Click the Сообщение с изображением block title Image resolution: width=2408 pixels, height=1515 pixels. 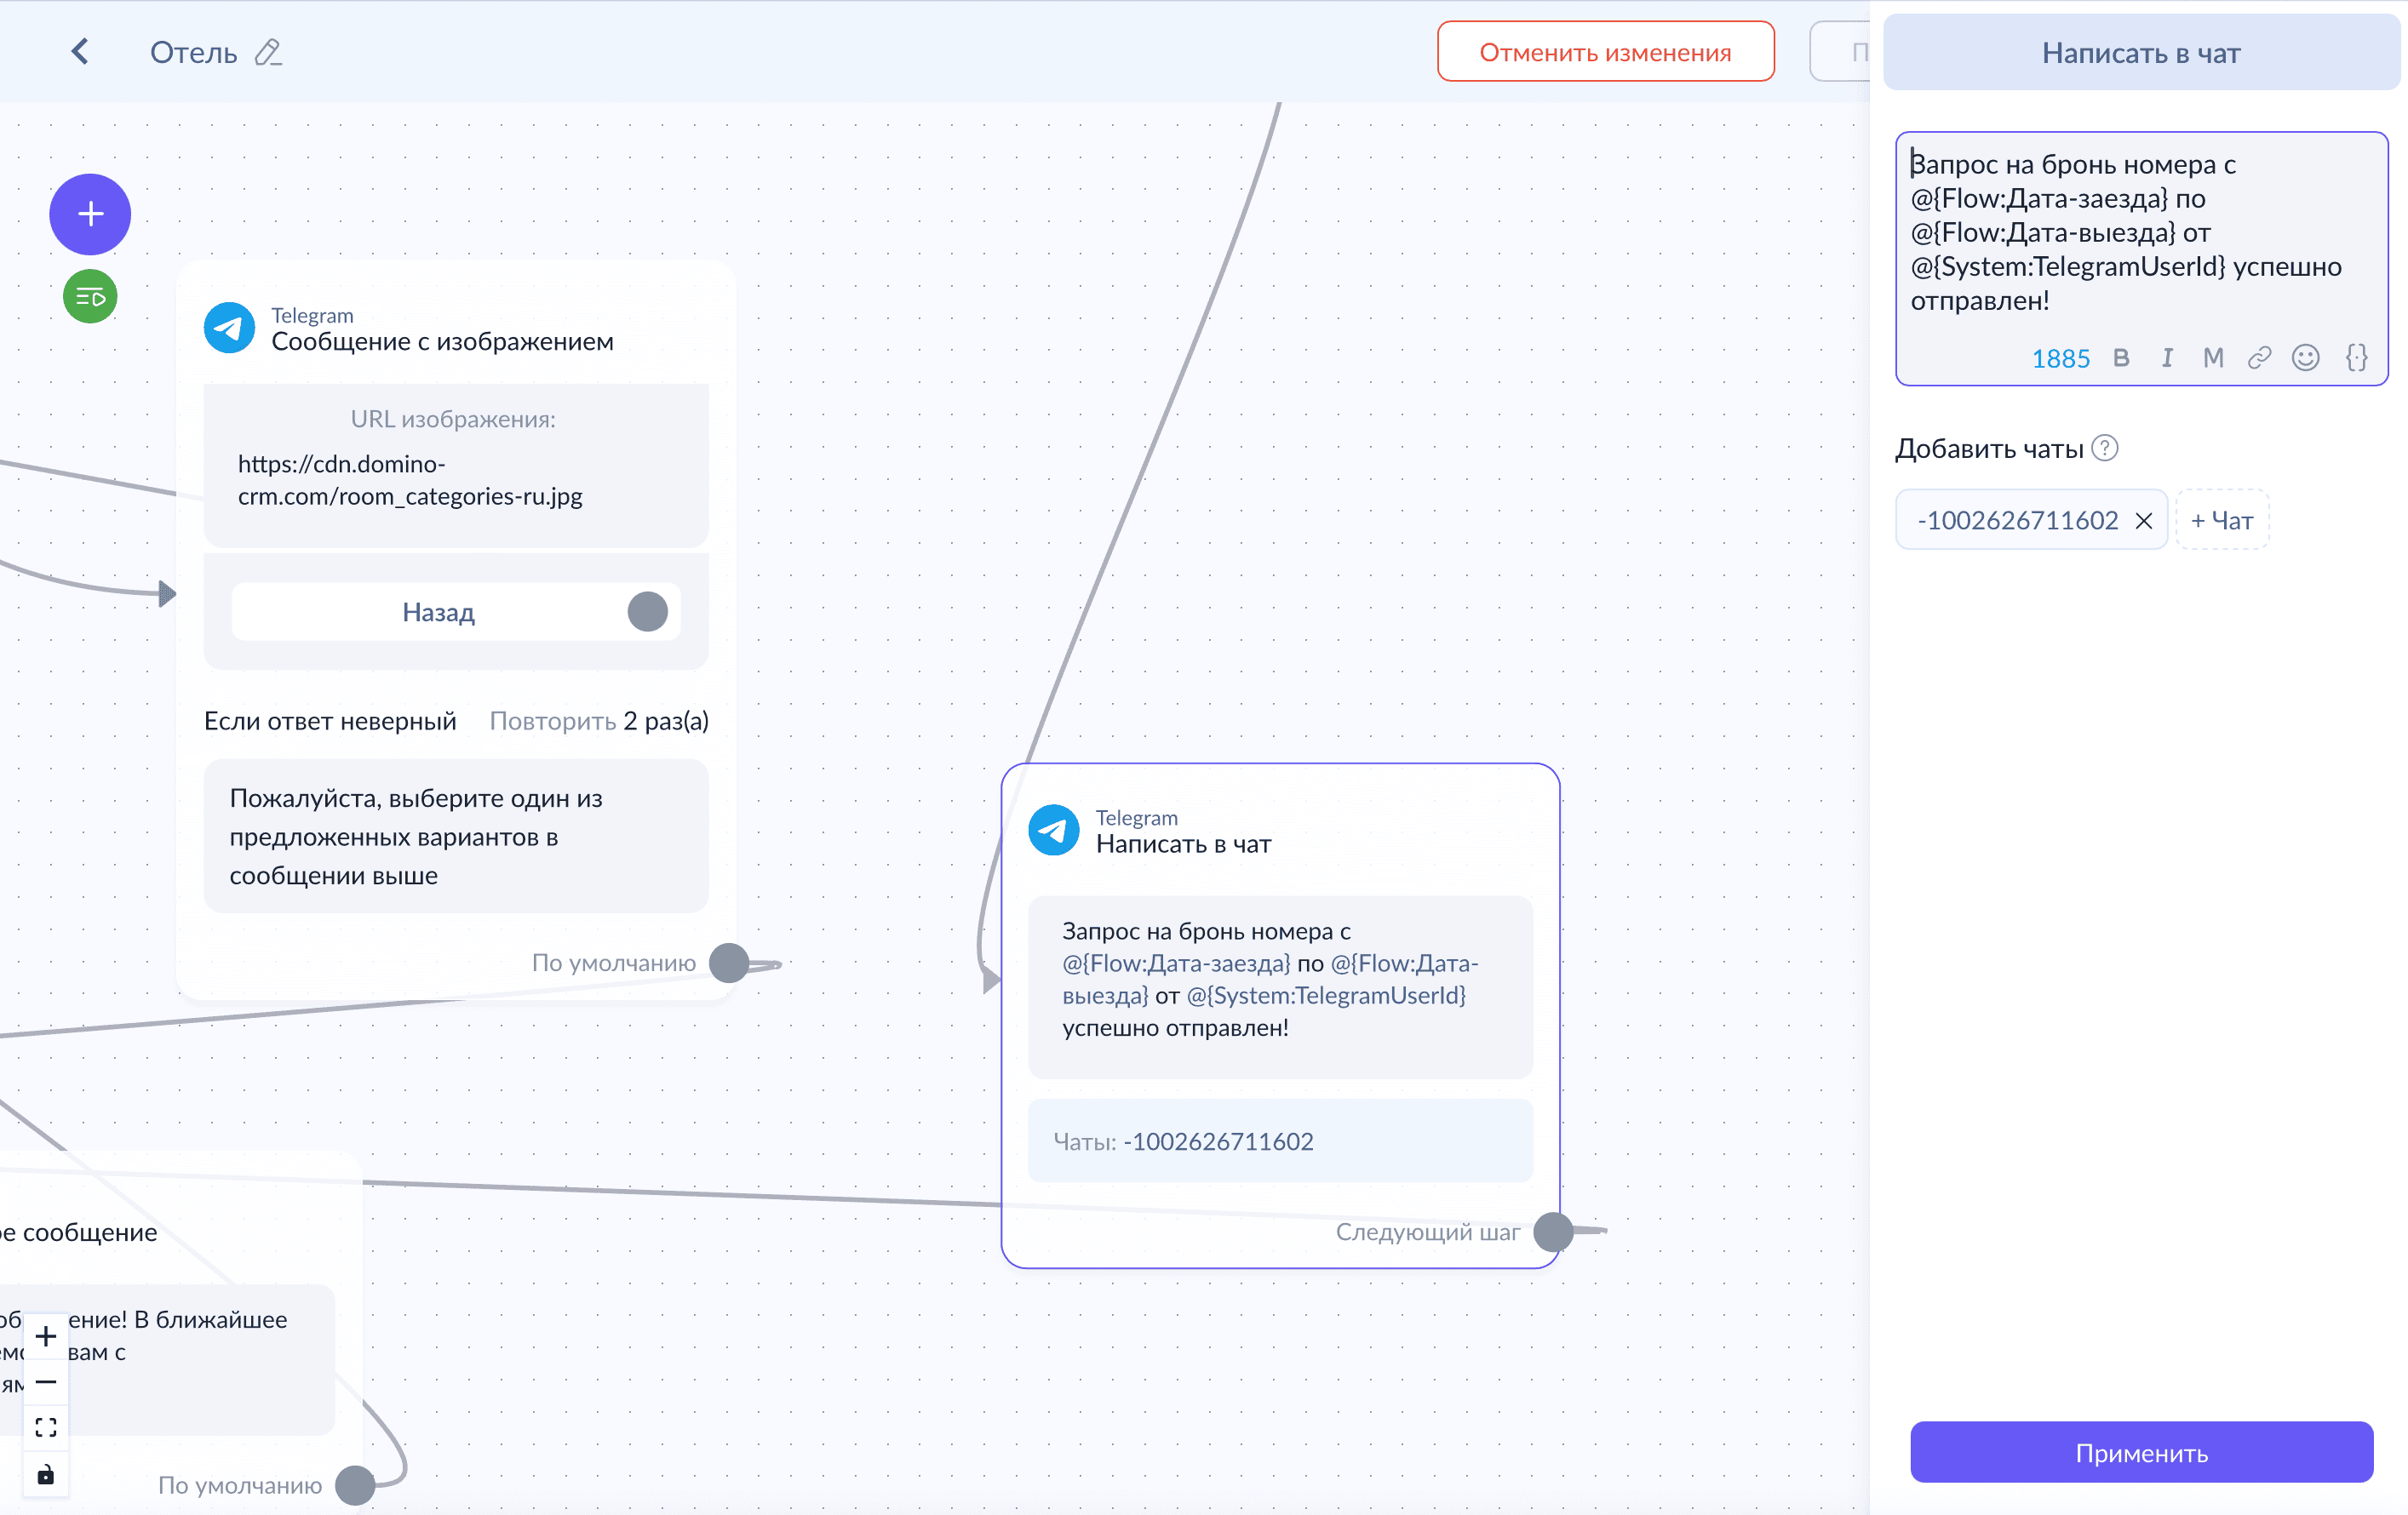[x=443, y=342]
